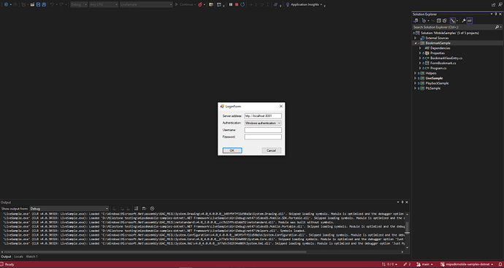Focus the Password input field

pos(263,137)
